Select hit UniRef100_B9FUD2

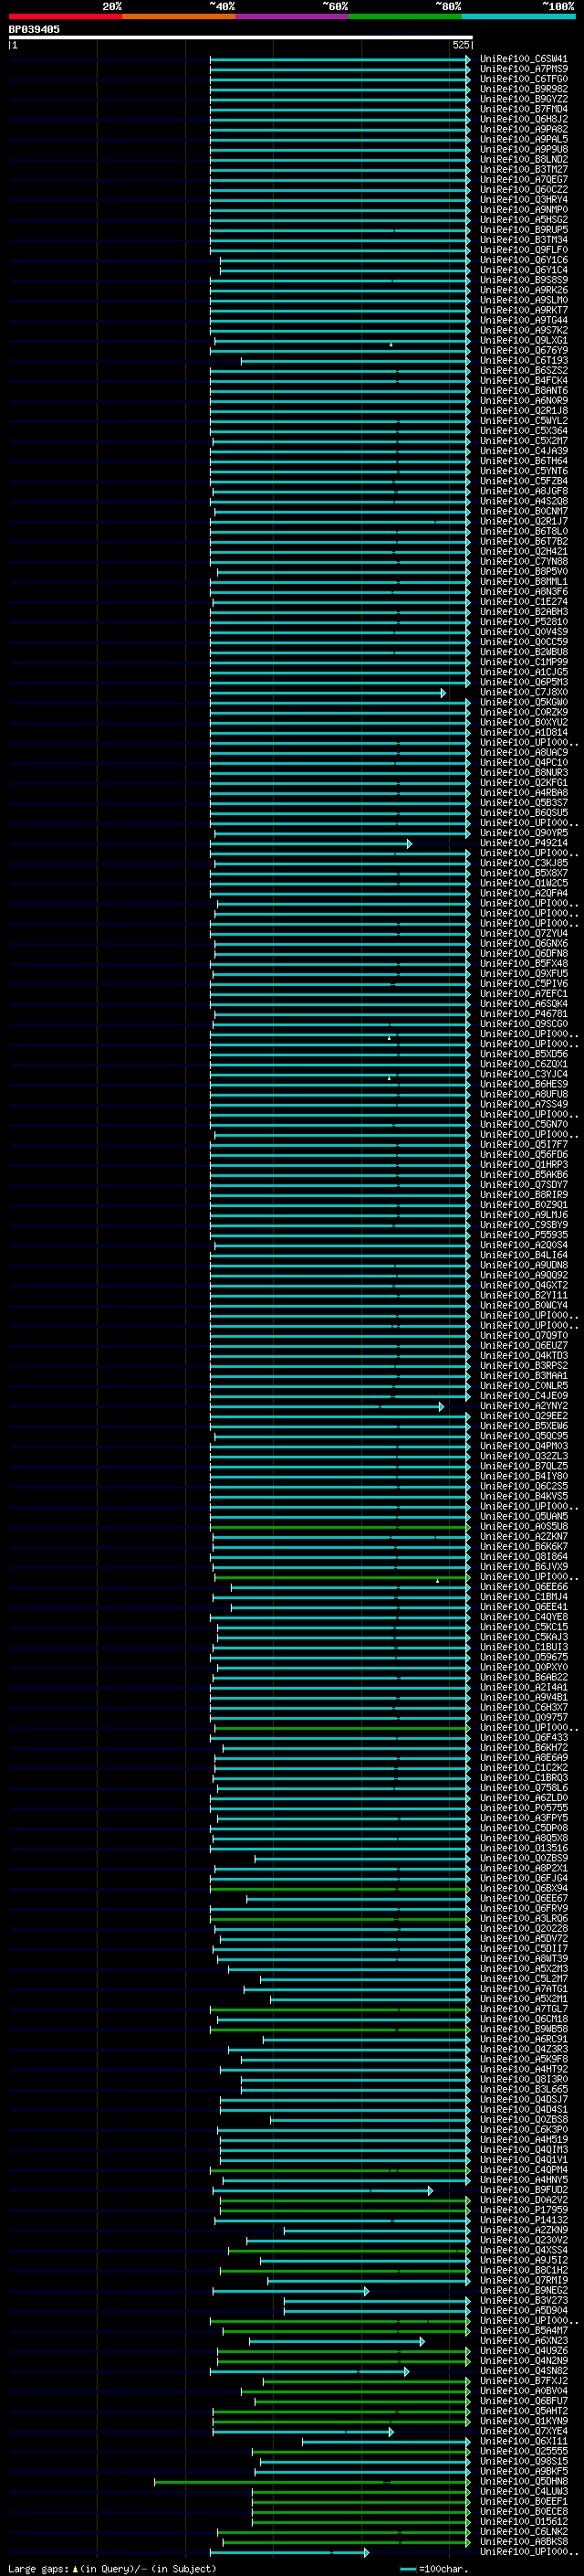tap(524, 2190)
